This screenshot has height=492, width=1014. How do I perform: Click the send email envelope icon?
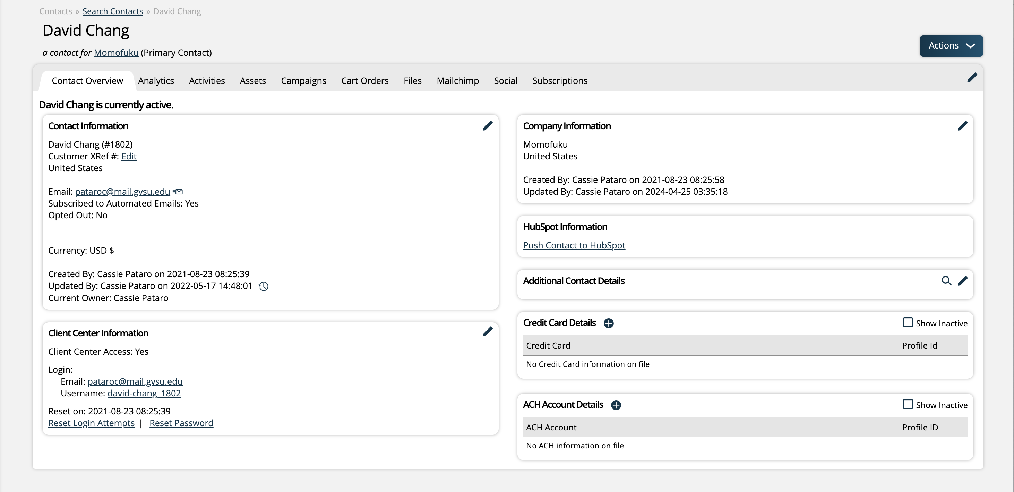pos(178,192)
